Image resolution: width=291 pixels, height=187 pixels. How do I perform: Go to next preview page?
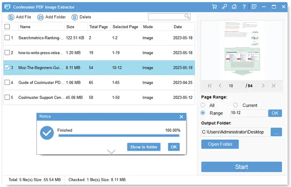(x=263, y=86)
